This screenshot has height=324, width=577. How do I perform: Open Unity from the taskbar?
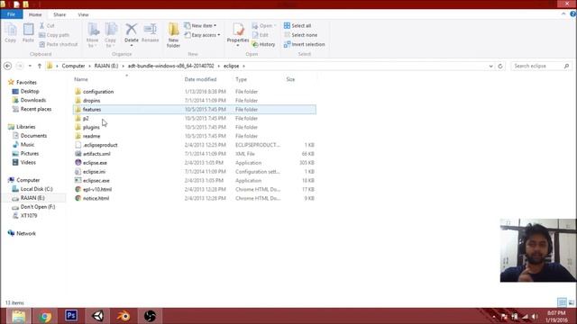point(98,316)
